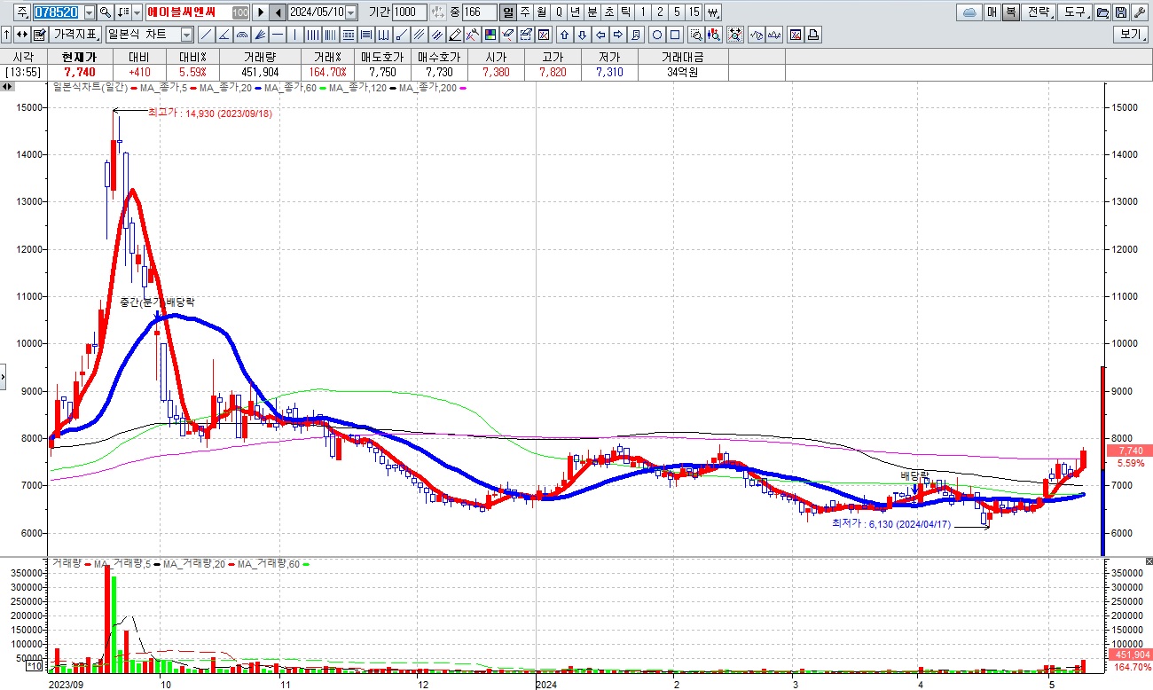Open the 전략 strategy dropdown
1153x690 pixels.
point(1039,12)
